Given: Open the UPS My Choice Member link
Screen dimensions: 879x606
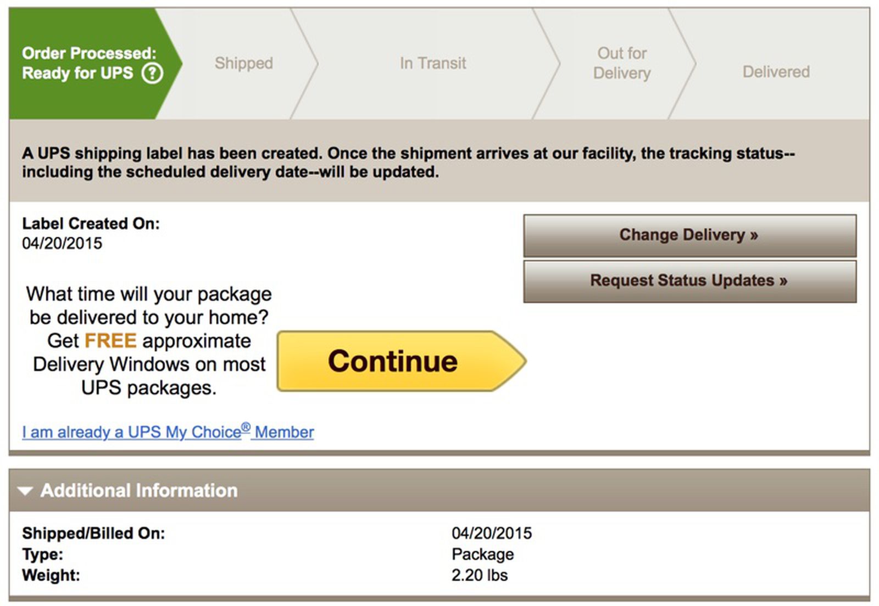Looking at the screenshot, I should 168,432.
